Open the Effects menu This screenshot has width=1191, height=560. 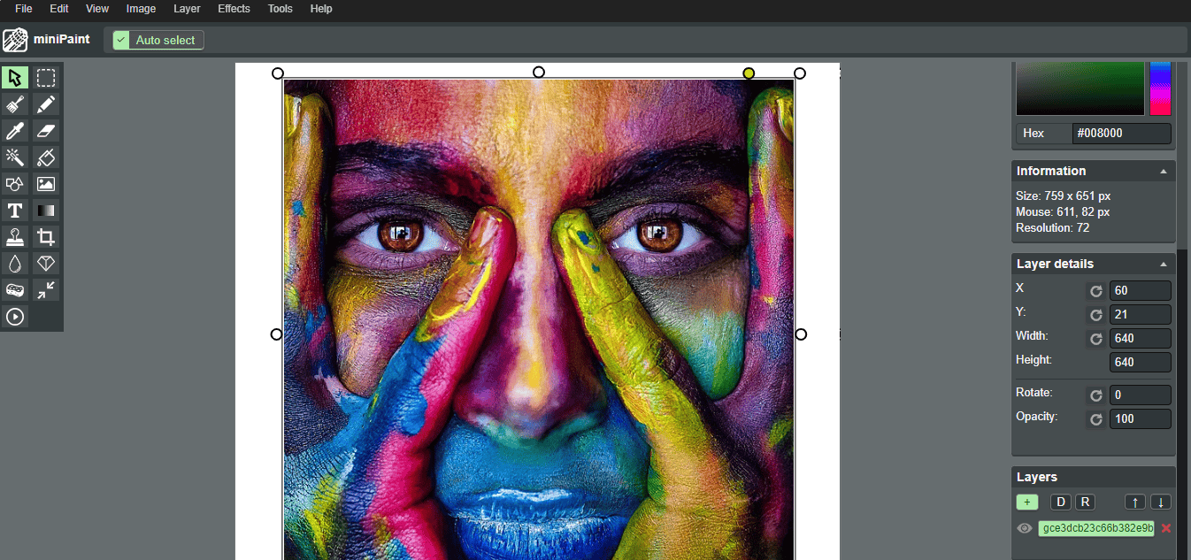[x=233, y=9]
